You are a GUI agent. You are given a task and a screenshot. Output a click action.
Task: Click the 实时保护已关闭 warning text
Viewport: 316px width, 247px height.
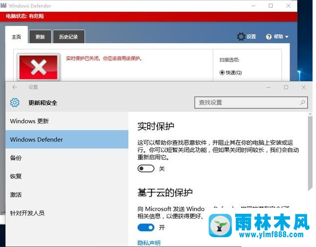pos(104,59)
